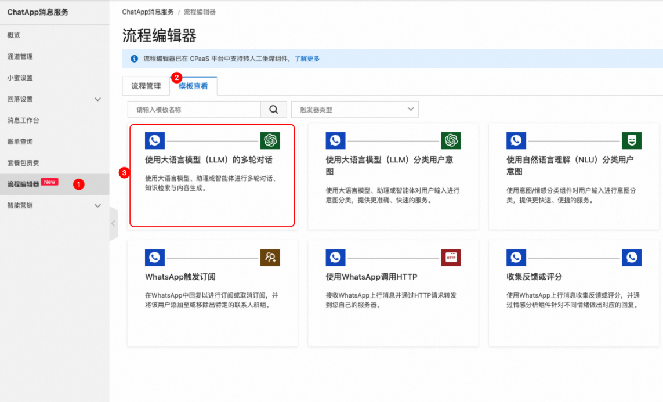
Task: Click description text of 收集反馈或评分 card
Action: point(573,300)
